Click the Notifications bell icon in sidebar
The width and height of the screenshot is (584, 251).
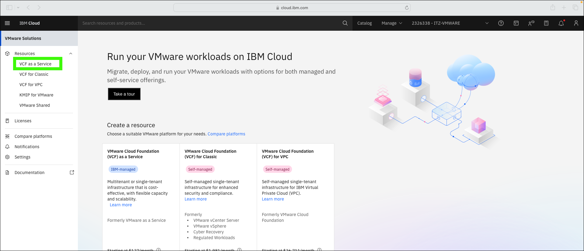point(8,147)
